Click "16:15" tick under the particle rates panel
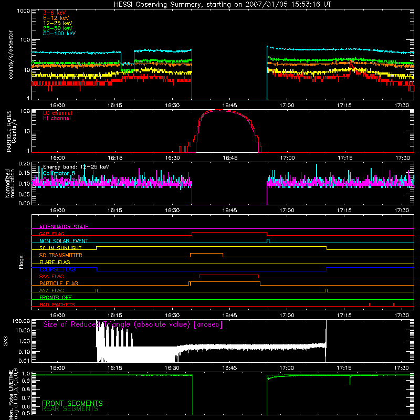Image resolution: width=420 pixels, height=420 pixels. 115,158
